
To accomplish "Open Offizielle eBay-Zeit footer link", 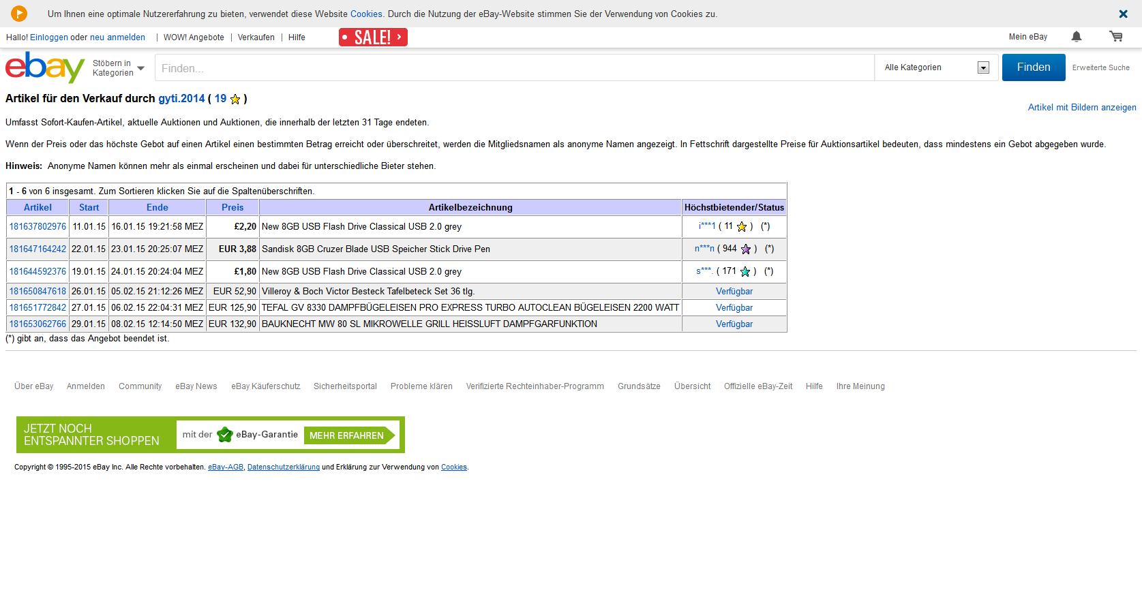I will point(758,386).
